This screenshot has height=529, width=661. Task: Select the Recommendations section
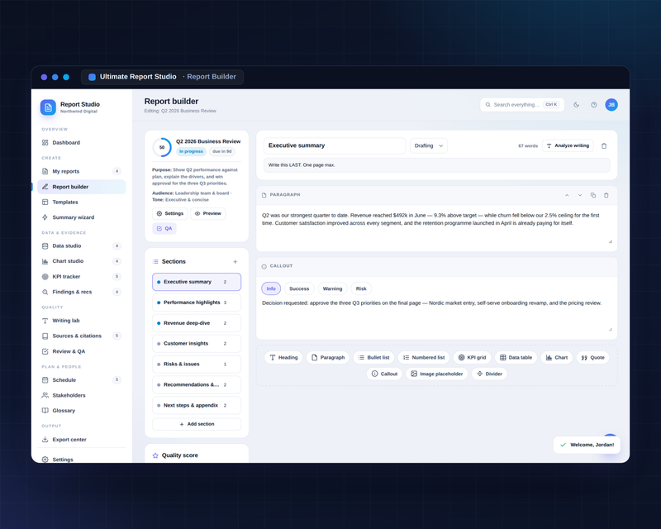pyautogui.click(x=197, y=384)
